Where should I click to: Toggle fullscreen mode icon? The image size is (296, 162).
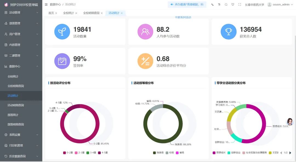click(240, 5)
